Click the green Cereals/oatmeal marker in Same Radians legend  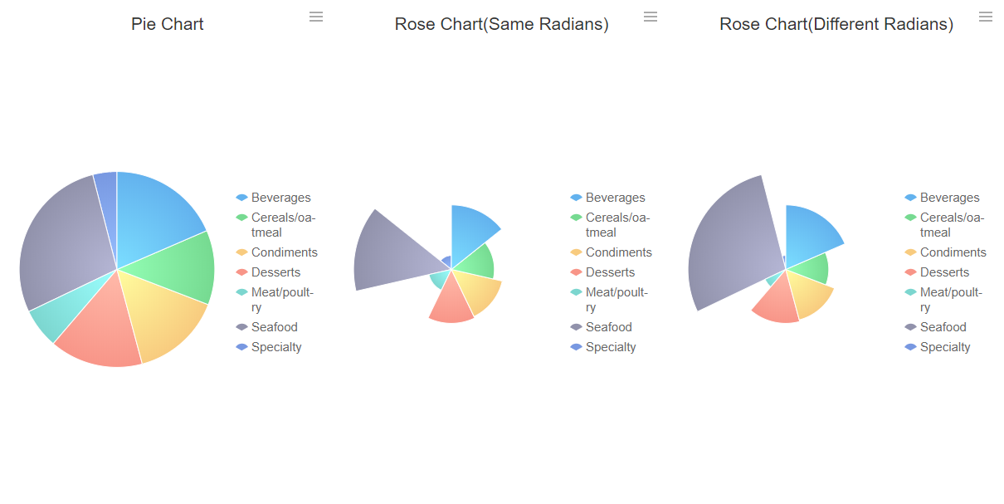(x=575, y=218)
